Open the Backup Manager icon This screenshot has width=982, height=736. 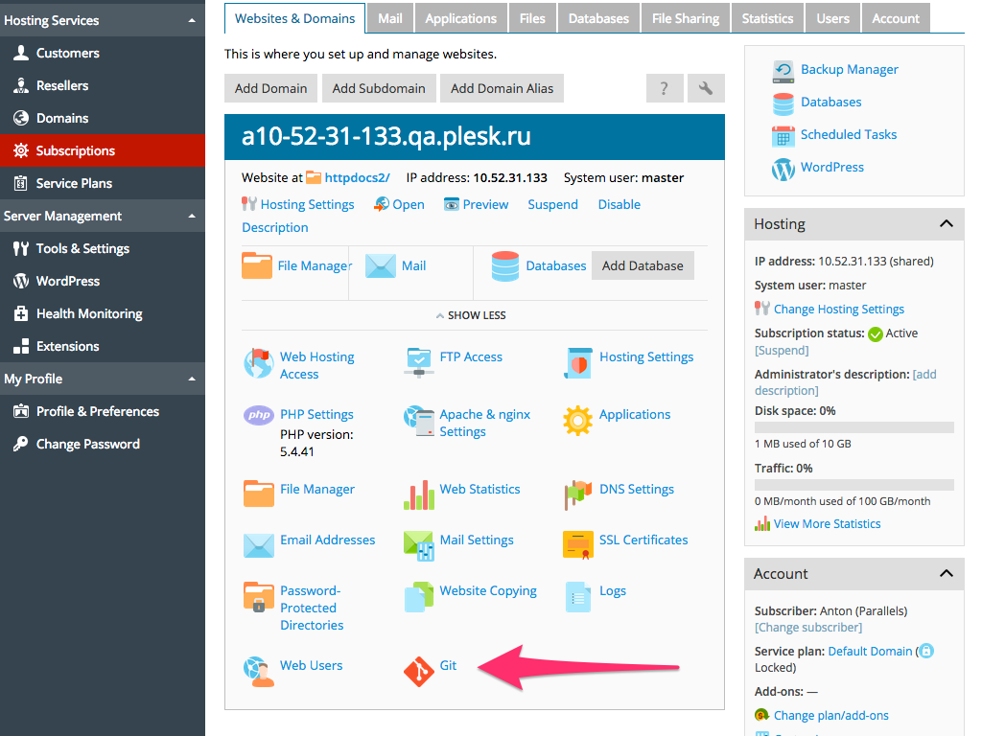coord(783,70)
